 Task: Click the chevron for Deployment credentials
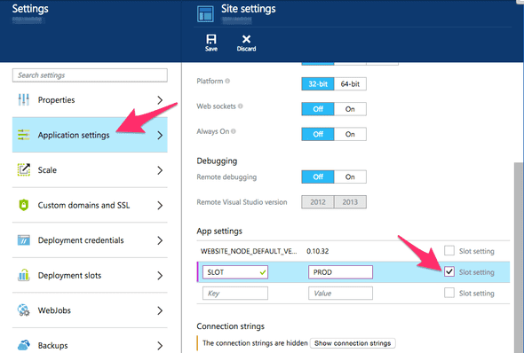click(160, 240)
